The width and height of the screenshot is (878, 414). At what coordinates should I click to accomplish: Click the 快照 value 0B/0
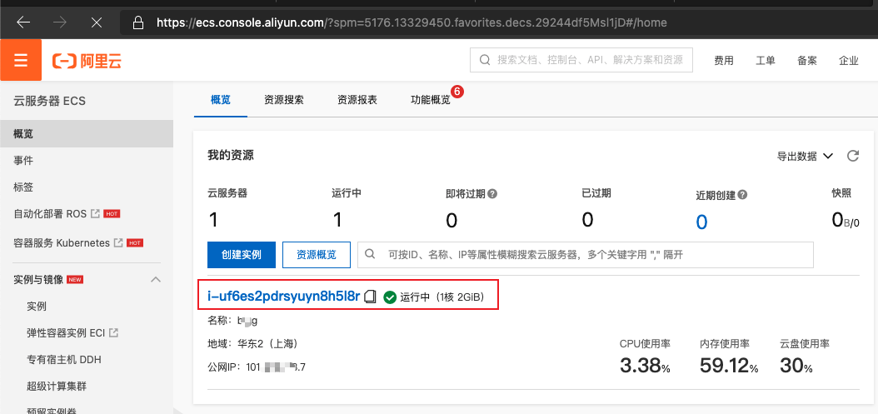coord(846,220)
